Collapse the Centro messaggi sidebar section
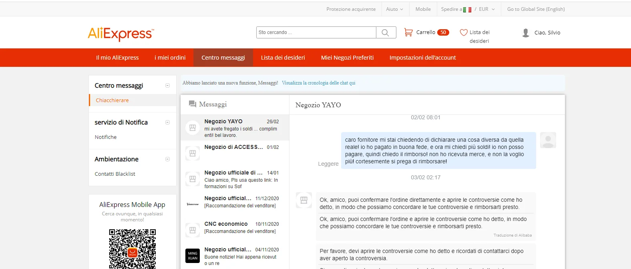Viewport: 631px width, 269px height. tap(168, 86)
